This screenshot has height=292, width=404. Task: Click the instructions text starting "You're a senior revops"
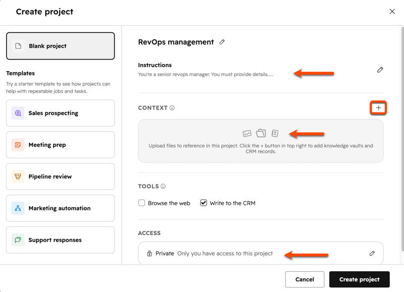tap(206, 74)
